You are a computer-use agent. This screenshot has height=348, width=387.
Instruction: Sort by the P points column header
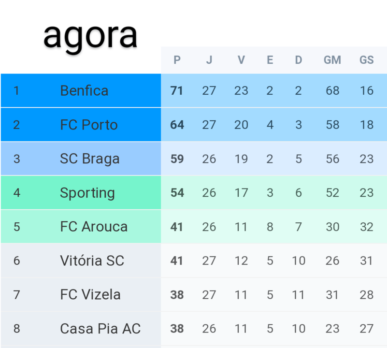point(177,60)
